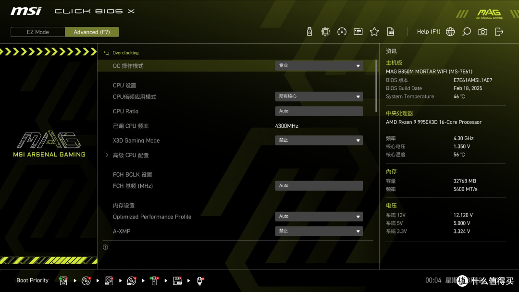
Task: Click the CPU Ratio label
Action: point(125,111)
